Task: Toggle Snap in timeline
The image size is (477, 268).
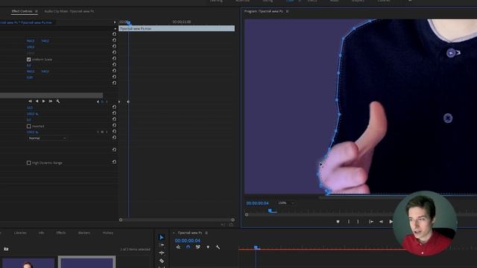Action: (188, 247)
